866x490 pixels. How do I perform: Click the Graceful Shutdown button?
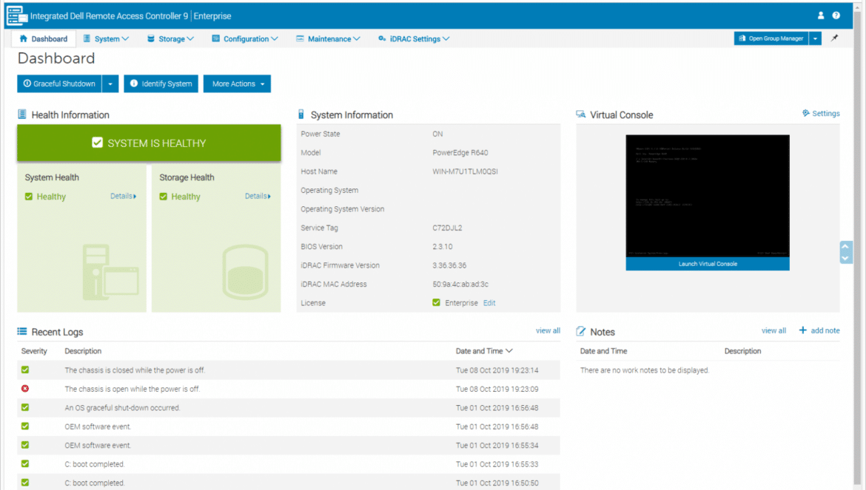pos(59,84)
